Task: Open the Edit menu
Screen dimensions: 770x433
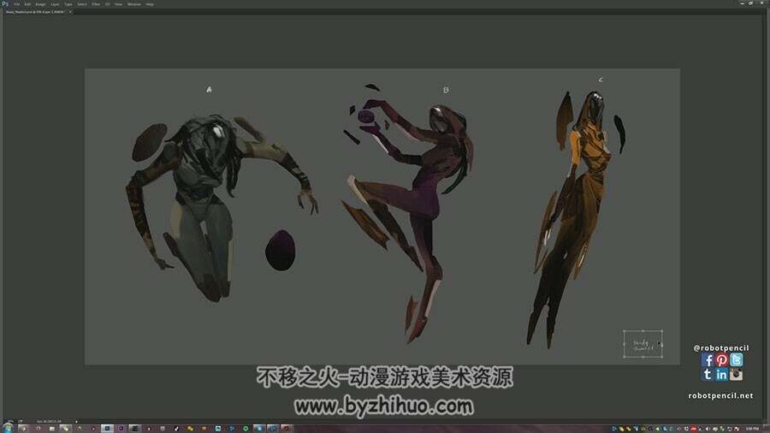Action: click(27, 4)
